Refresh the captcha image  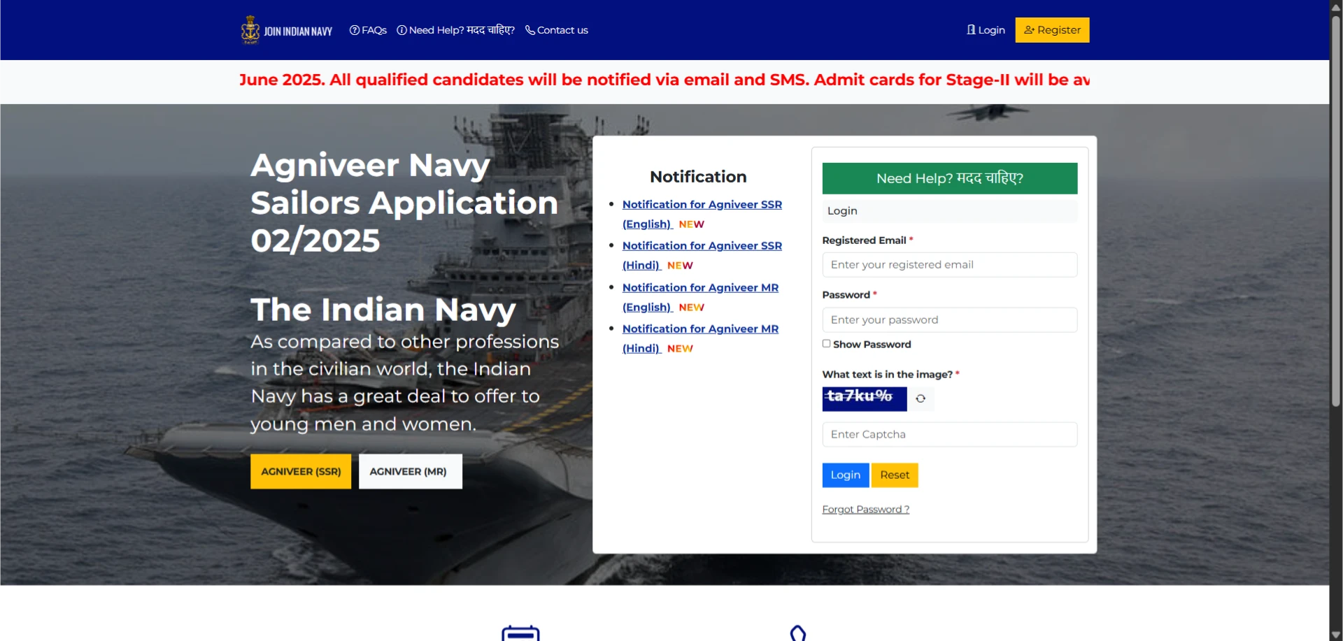coord(921,398)
